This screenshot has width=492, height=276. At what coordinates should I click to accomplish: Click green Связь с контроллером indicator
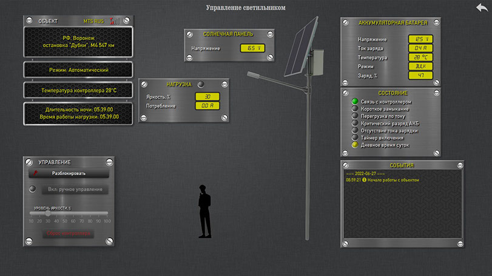(x=355, y=102)
